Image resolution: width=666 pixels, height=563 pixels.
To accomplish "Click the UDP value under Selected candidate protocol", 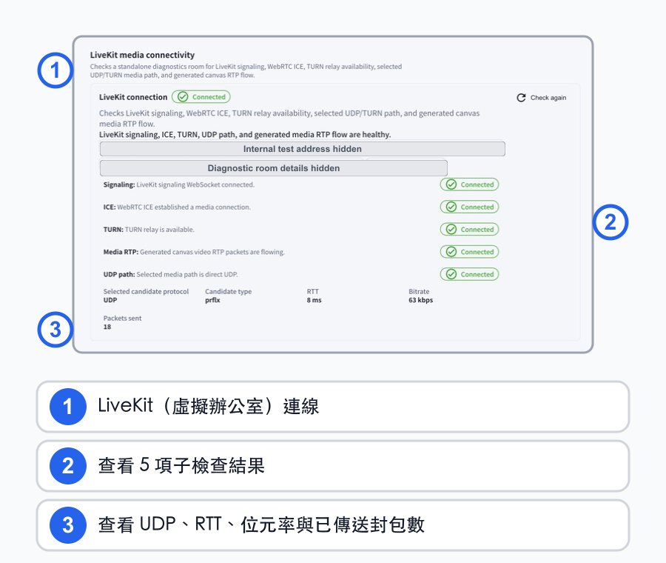I will click(110, 300).
